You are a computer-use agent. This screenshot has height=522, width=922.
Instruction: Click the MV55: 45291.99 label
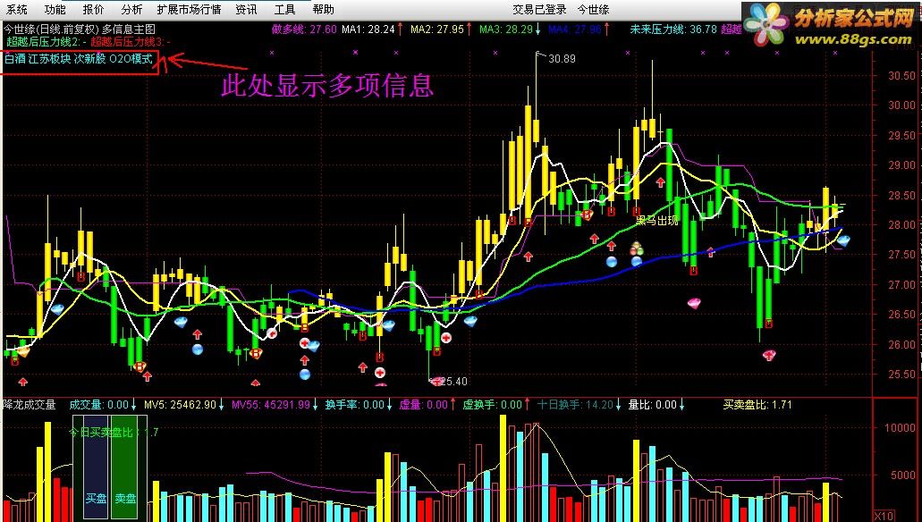pyautogui.click(x=270, y=404)
